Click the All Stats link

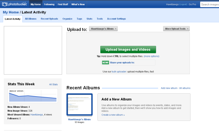(53, 85)
